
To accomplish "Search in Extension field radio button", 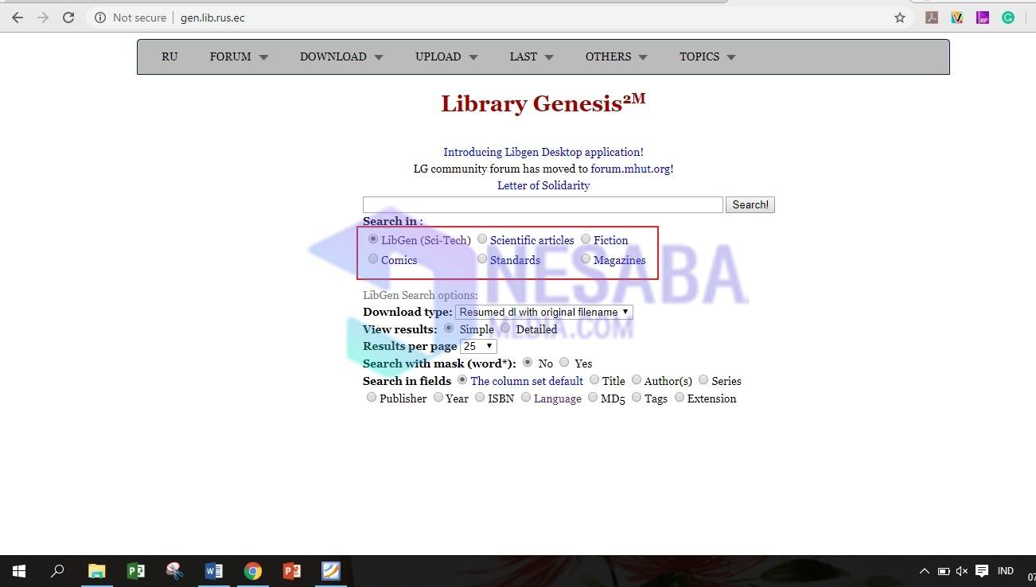I will pyautogui.click(x=680, y=397).
